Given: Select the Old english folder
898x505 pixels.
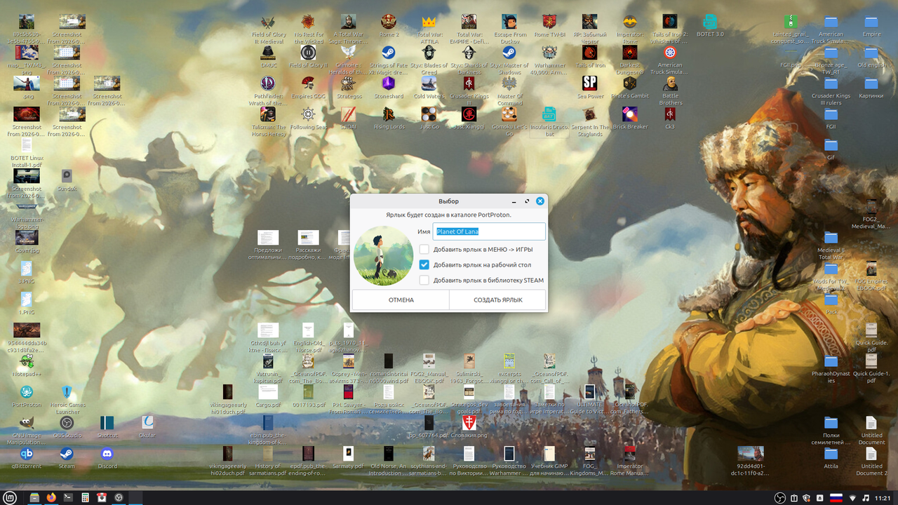Looking at the screenshot, I should point(871,53).
